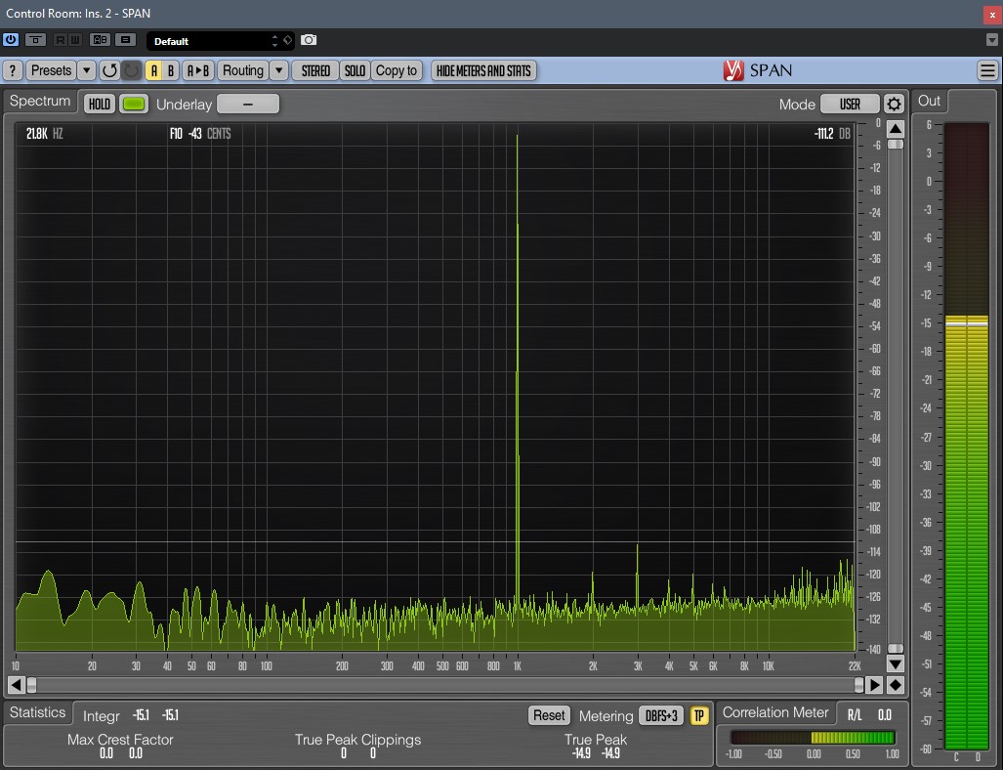This screenshot has height=770, width=1003.
Task: Open spectrum mode settings gear icon
Action: pyautogui.click(x=895, y=104)
